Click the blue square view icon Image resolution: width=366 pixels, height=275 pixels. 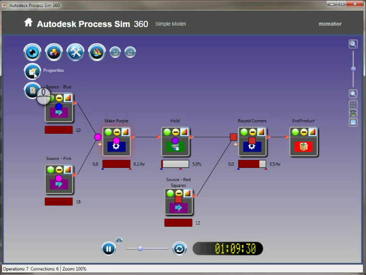353,122
